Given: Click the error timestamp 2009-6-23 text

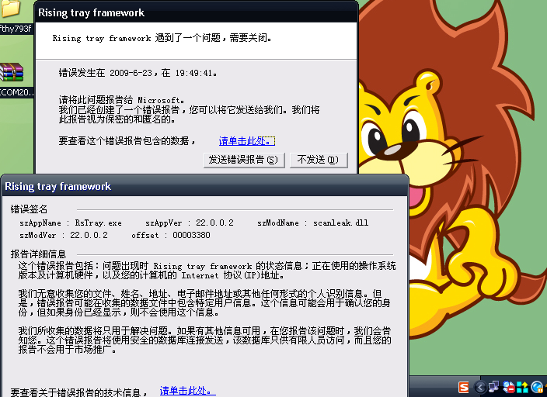Looking at the screenshot, I should pos(131,73).
